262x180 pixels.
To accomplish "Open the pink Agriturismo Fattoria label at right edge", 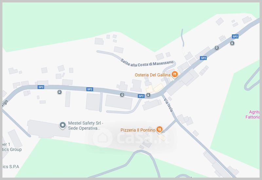I will coord(253,114).
